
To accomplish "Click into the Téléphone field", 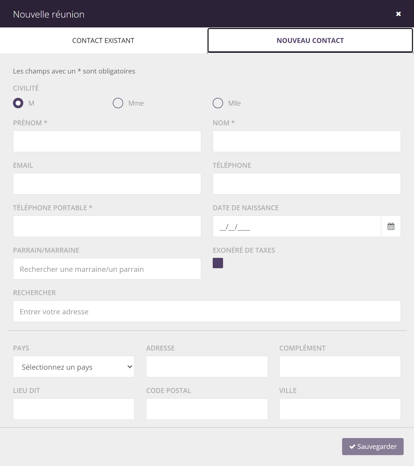I will (307, 184).
